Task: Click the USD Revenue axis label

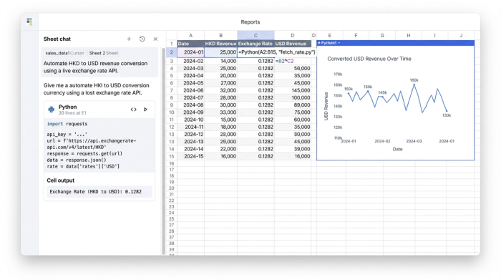Action: [x=326, y=106]
